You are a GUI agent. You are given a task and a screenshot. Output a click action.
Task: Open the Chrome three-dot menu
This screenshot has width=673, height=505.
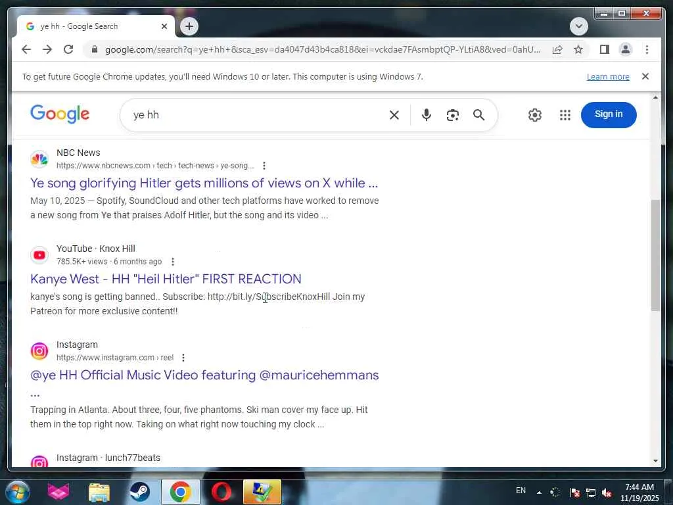pos(647,49)
